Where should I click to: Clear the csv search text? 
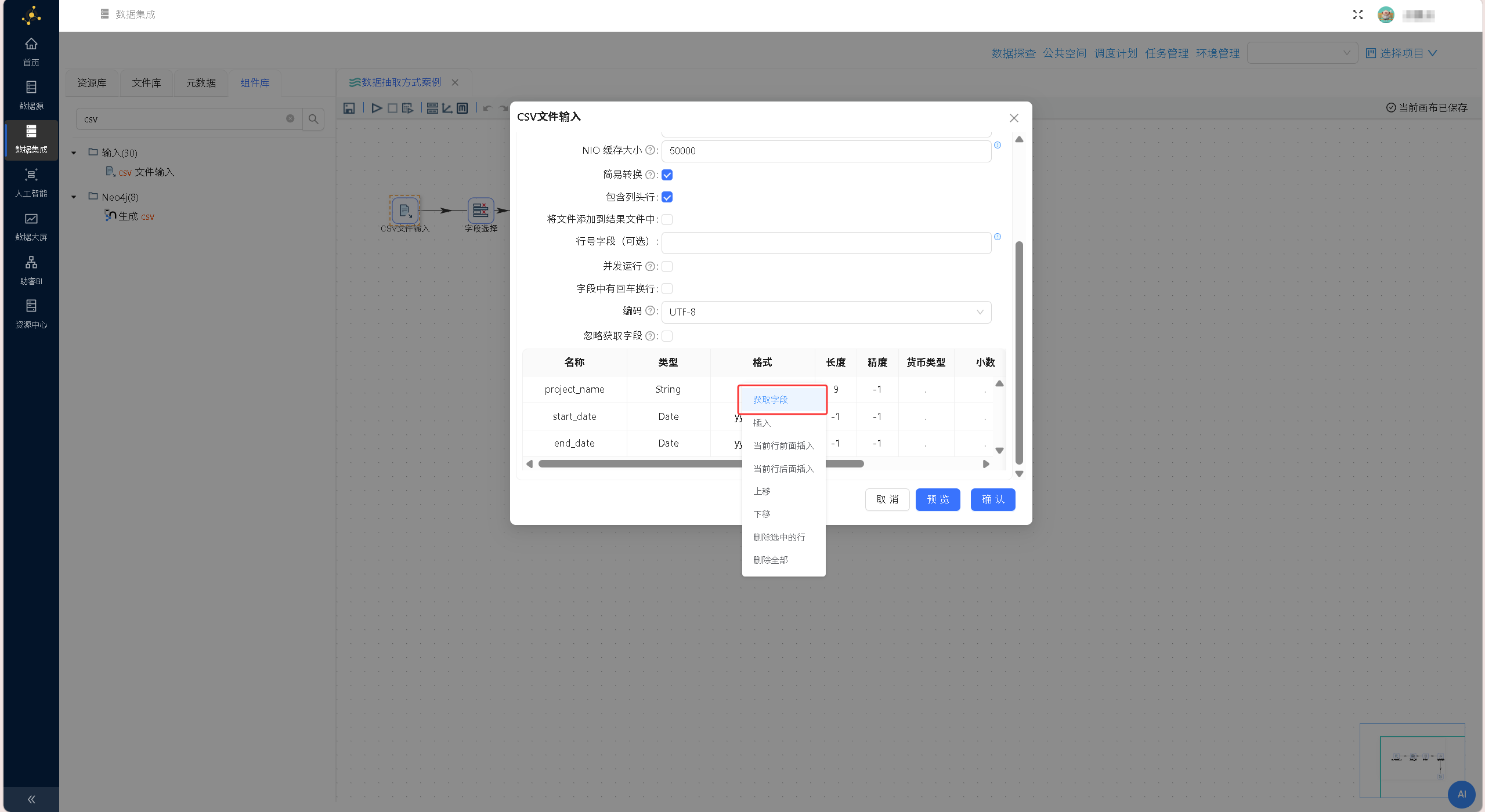(290, 118)
